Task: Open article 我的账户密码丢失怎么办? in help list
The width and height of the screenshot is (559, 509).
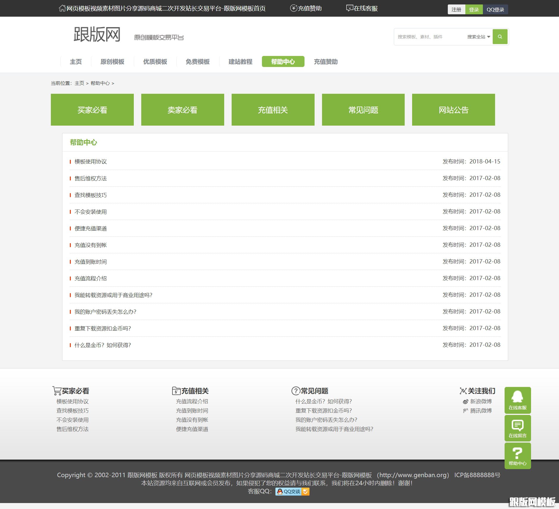Action: [105, 312]
